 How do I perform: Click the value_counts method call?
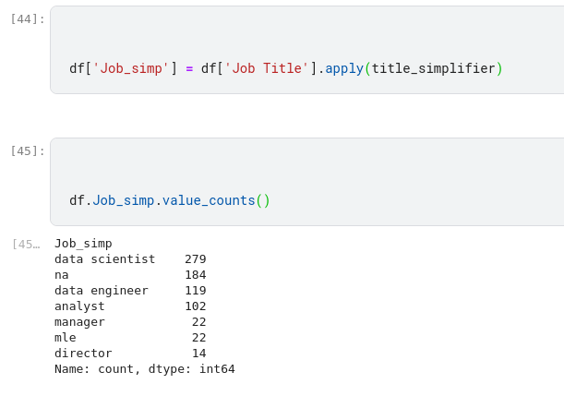(x=209, y=200)
